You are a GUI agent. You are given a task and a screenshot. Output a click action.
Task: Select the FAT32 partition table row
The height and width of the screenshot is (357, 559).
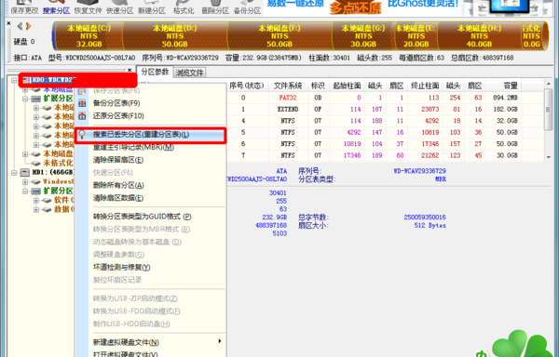pyautogui.click(x=375, y=98)
